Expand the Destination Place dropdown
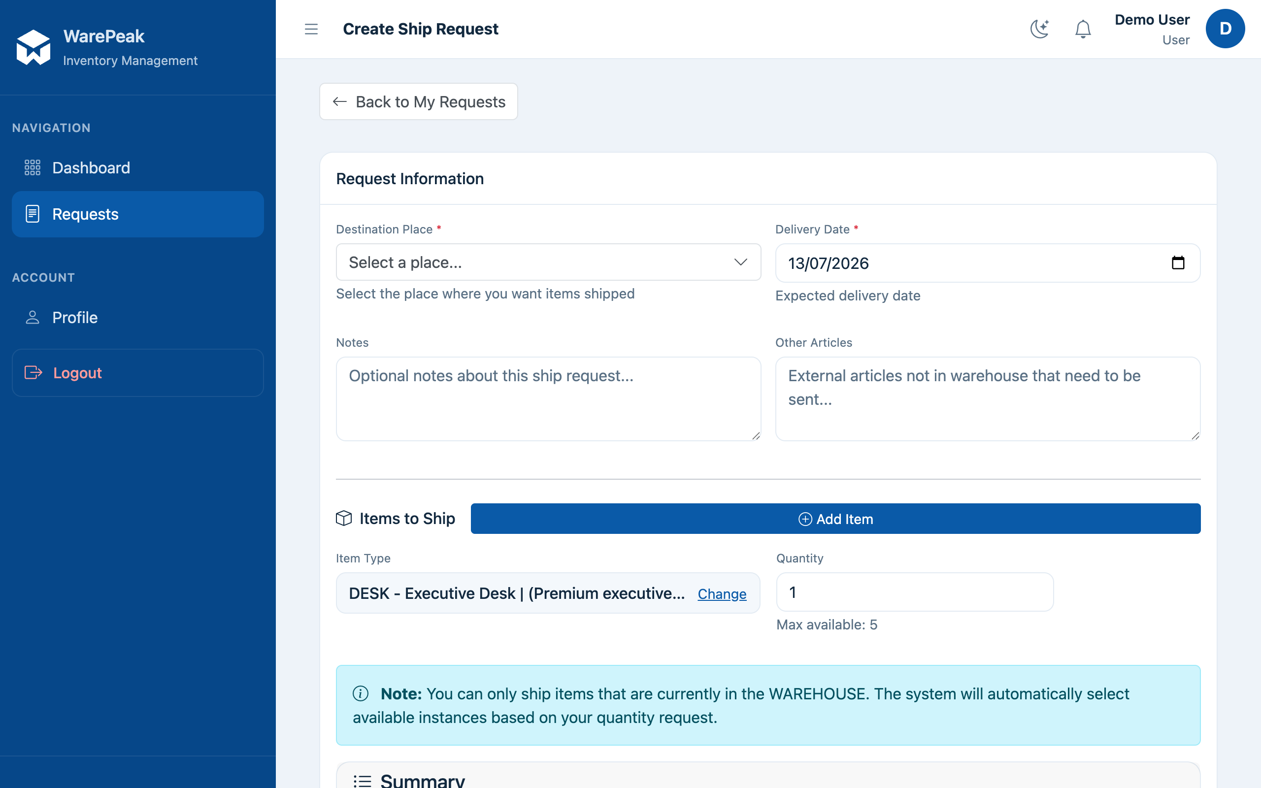 coord(548,262)
